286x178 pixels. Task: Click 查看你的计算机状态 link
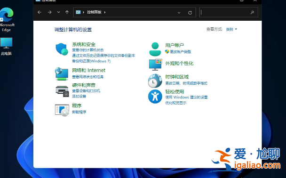coord(88,50)
